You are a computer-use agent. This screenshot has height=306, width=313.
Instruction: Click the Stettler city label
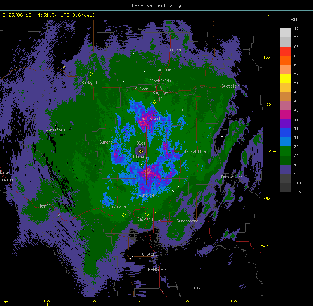(230, 86)
